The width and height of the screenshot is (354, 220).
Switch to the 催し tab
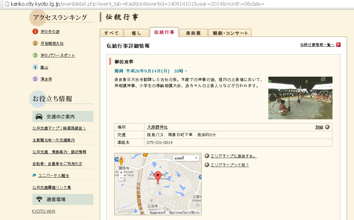(x=136, y=33)
